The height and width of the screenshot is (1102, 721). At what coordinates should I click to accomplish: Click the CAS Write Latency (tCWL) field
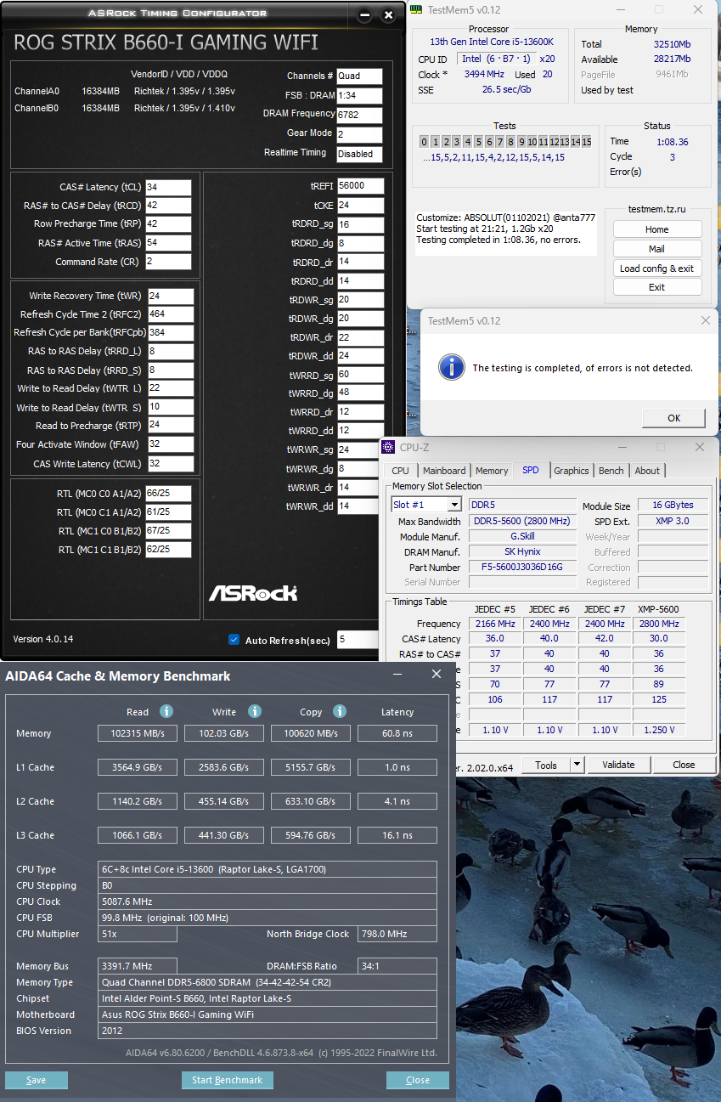click(171, 464)
